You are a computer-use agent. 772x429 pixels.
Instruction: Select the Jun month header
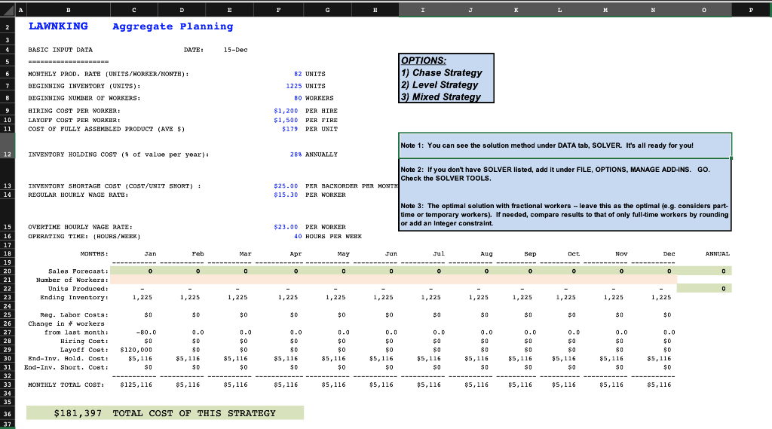pos(391,254)
